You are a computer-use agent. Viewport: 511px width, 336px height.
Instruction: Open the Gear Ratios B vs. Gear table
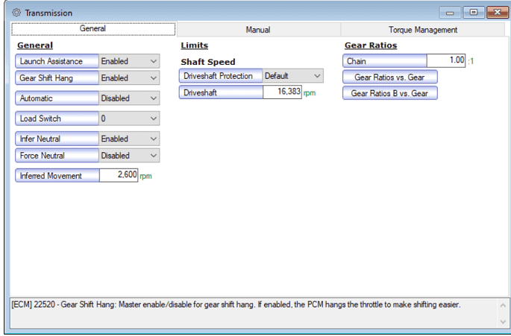(389, 93)
